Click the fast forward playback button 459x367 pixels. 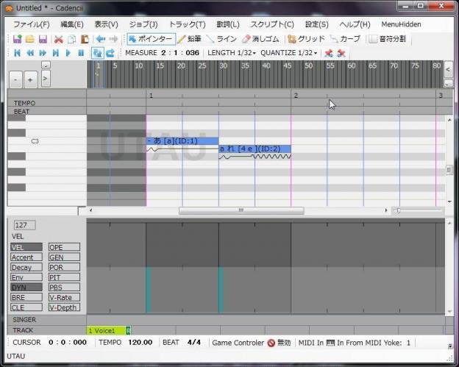(43, 53)
